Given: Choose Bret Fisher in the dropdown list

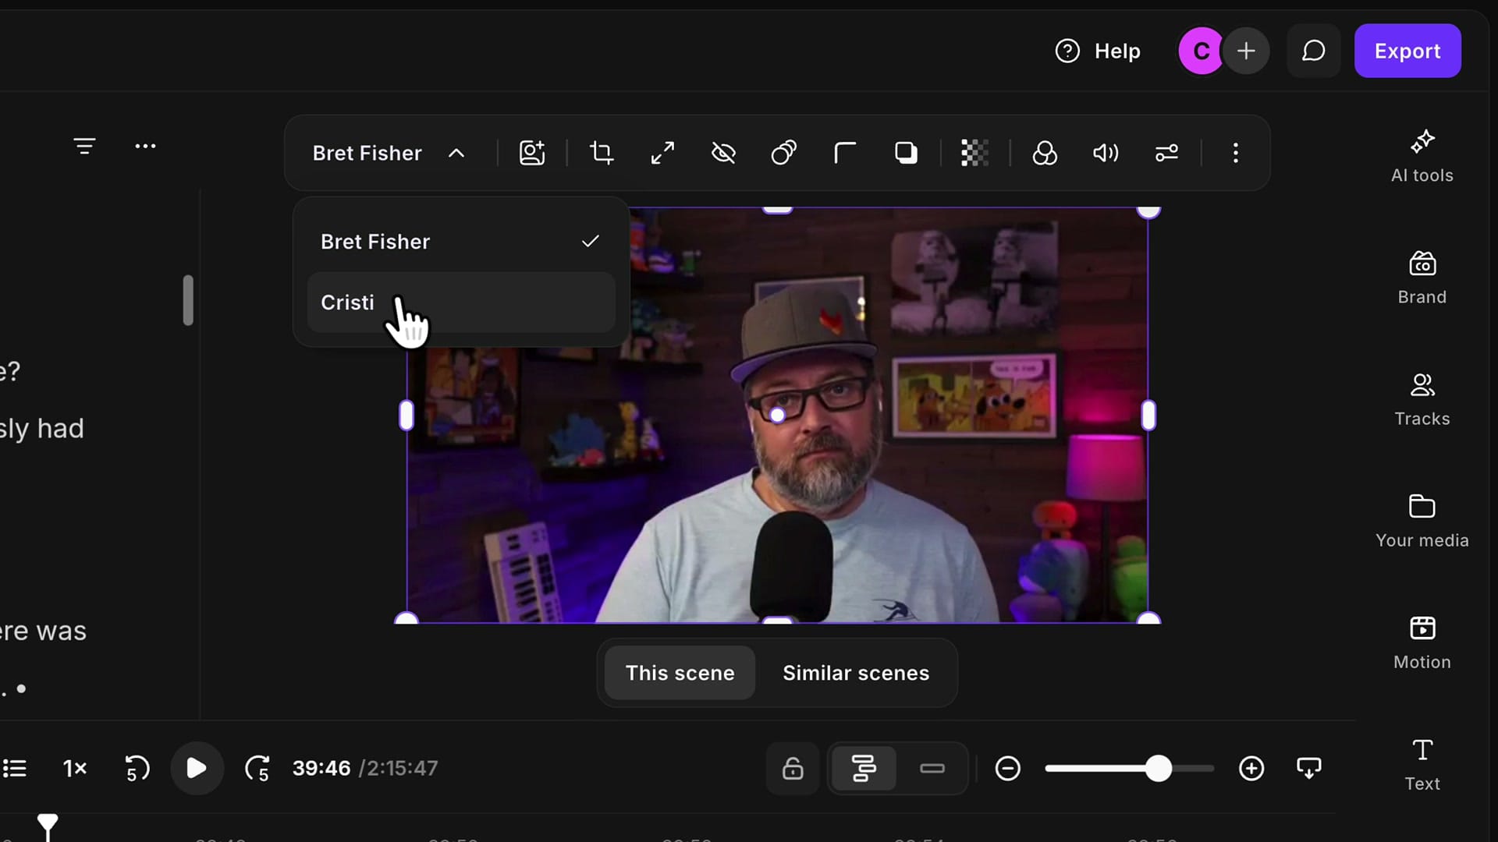Looking at the screenshot, I should pyautogui.click(x=461, y=242).
